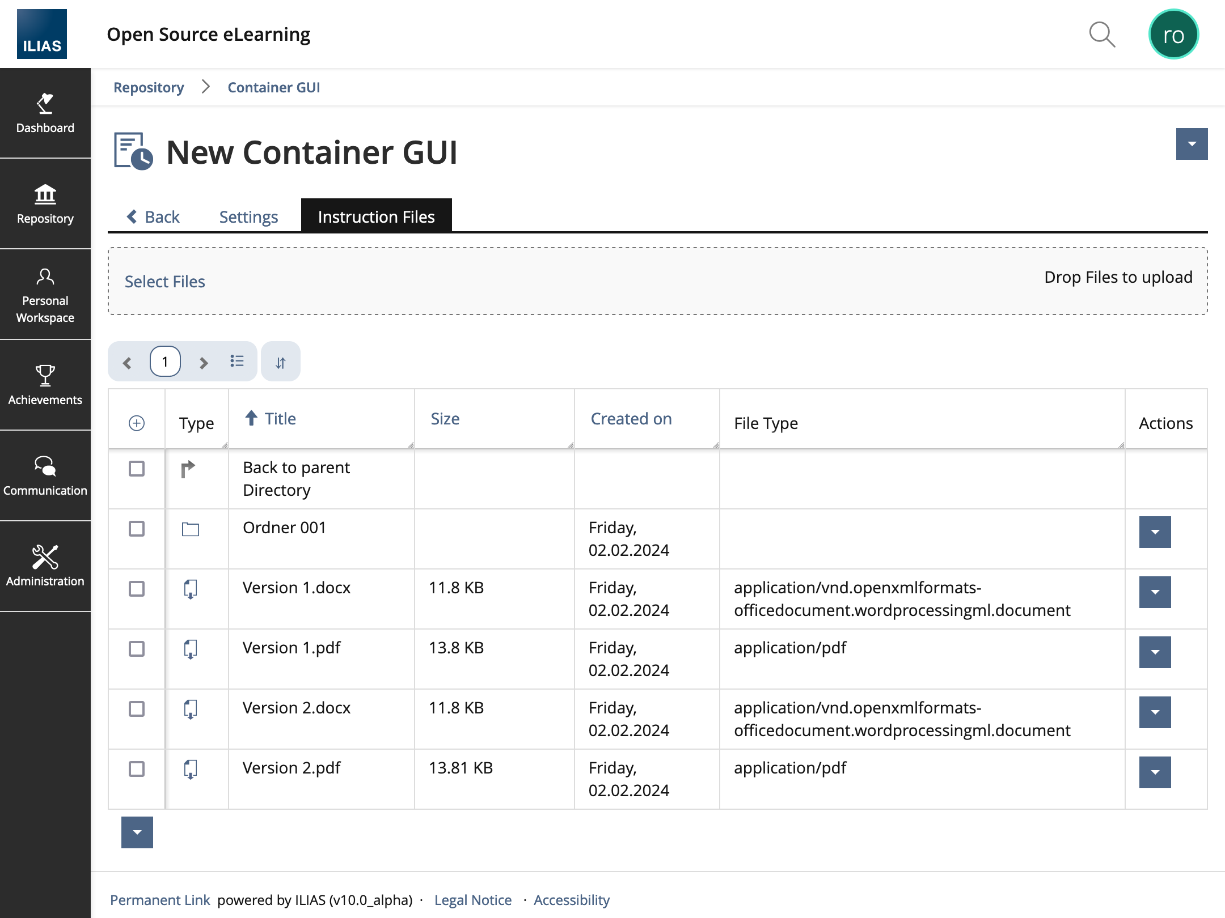Open the page actions dropdown beside title
This screenshot has height=918, width=1225.
click(1192, 144)
